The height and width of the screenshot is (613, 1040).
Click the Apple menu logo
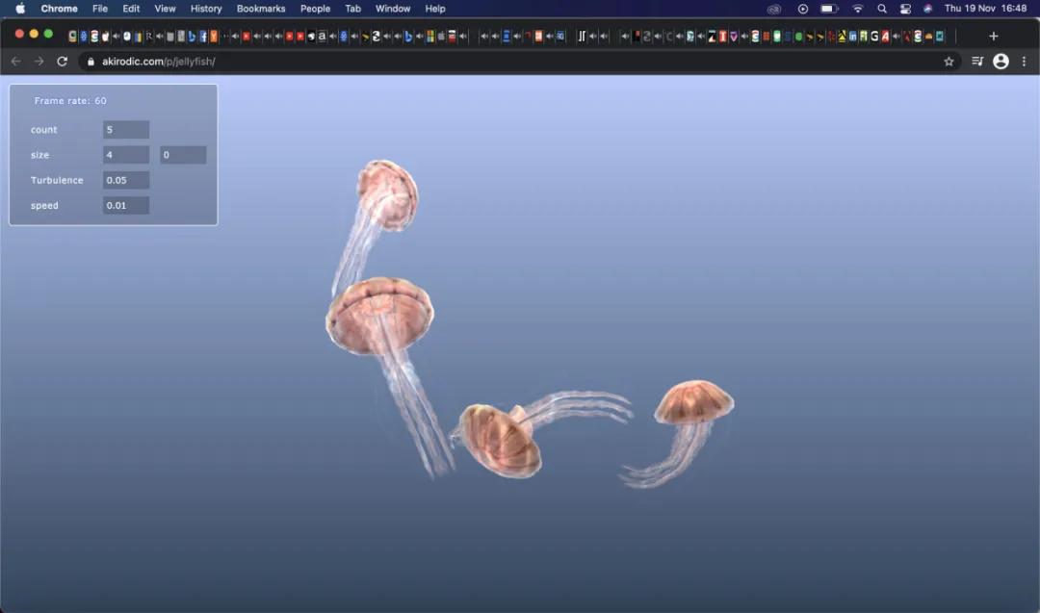coord(19,9)
